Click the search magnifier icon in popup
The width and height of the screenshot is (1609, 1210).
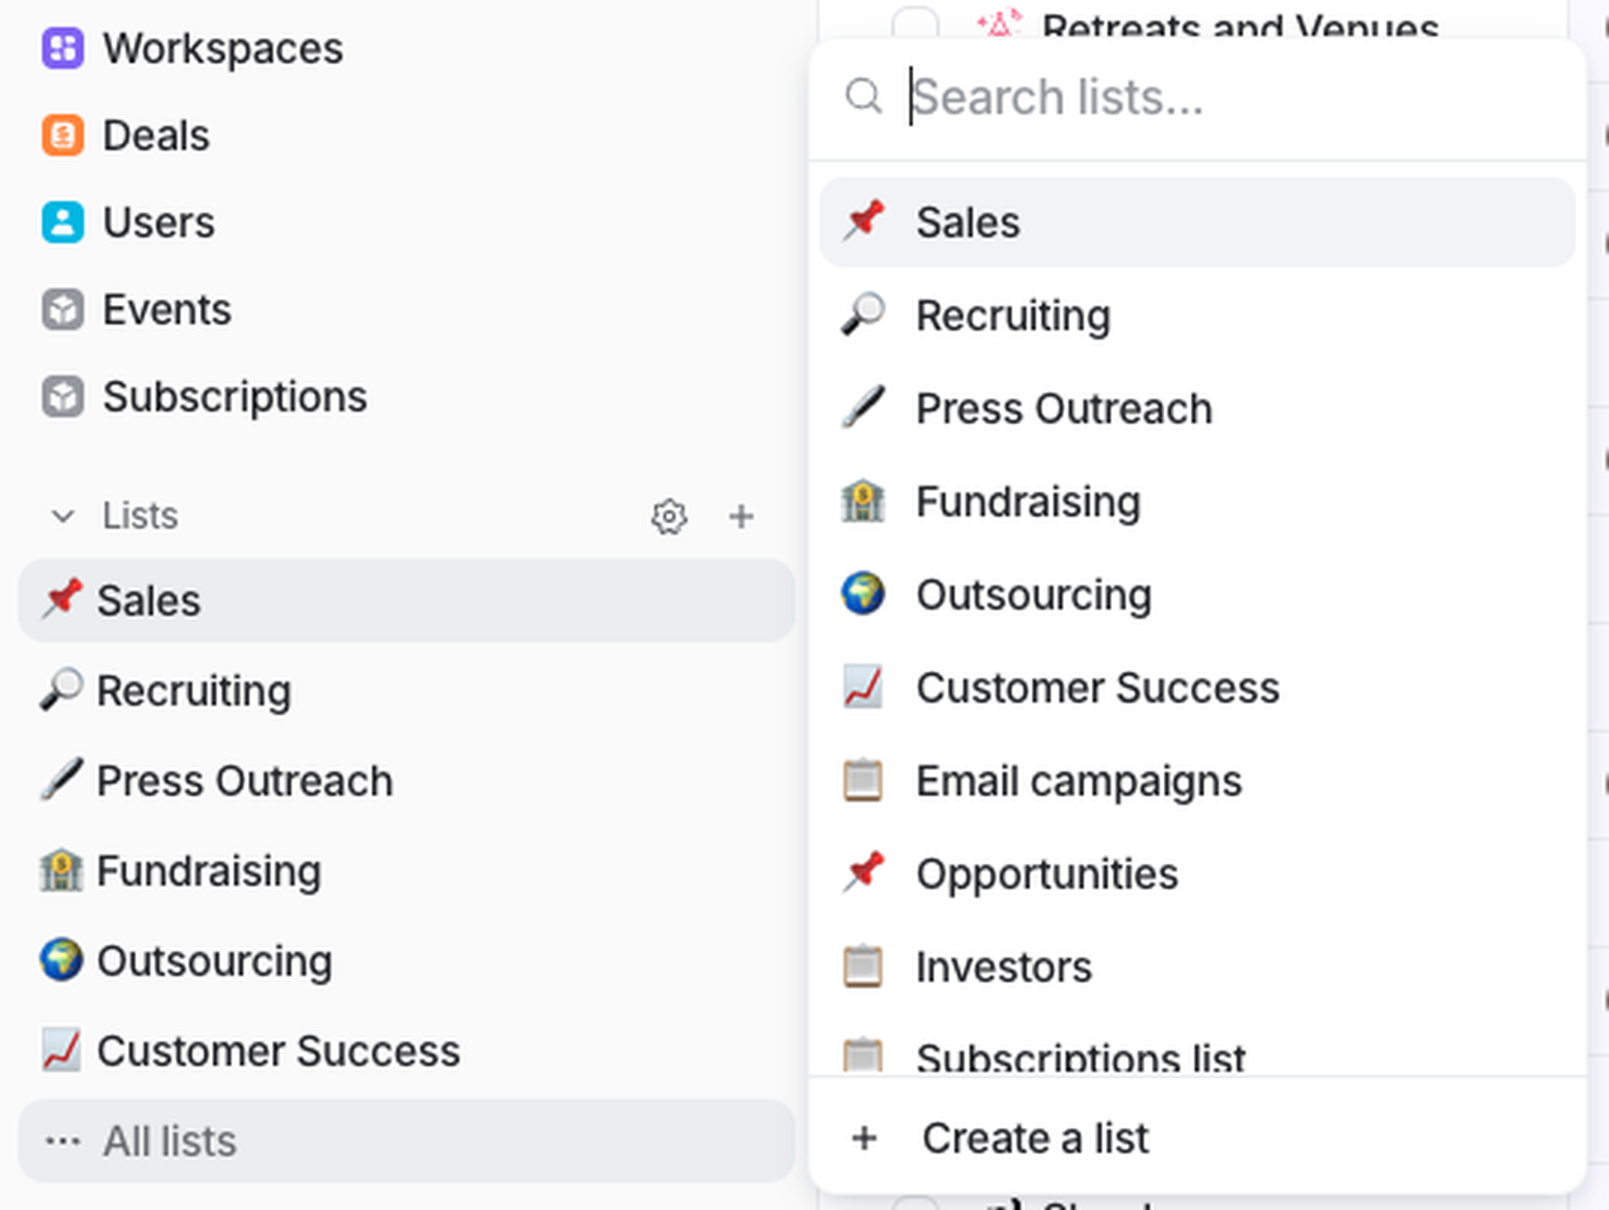pyautogui.click(x=864, y=96)
